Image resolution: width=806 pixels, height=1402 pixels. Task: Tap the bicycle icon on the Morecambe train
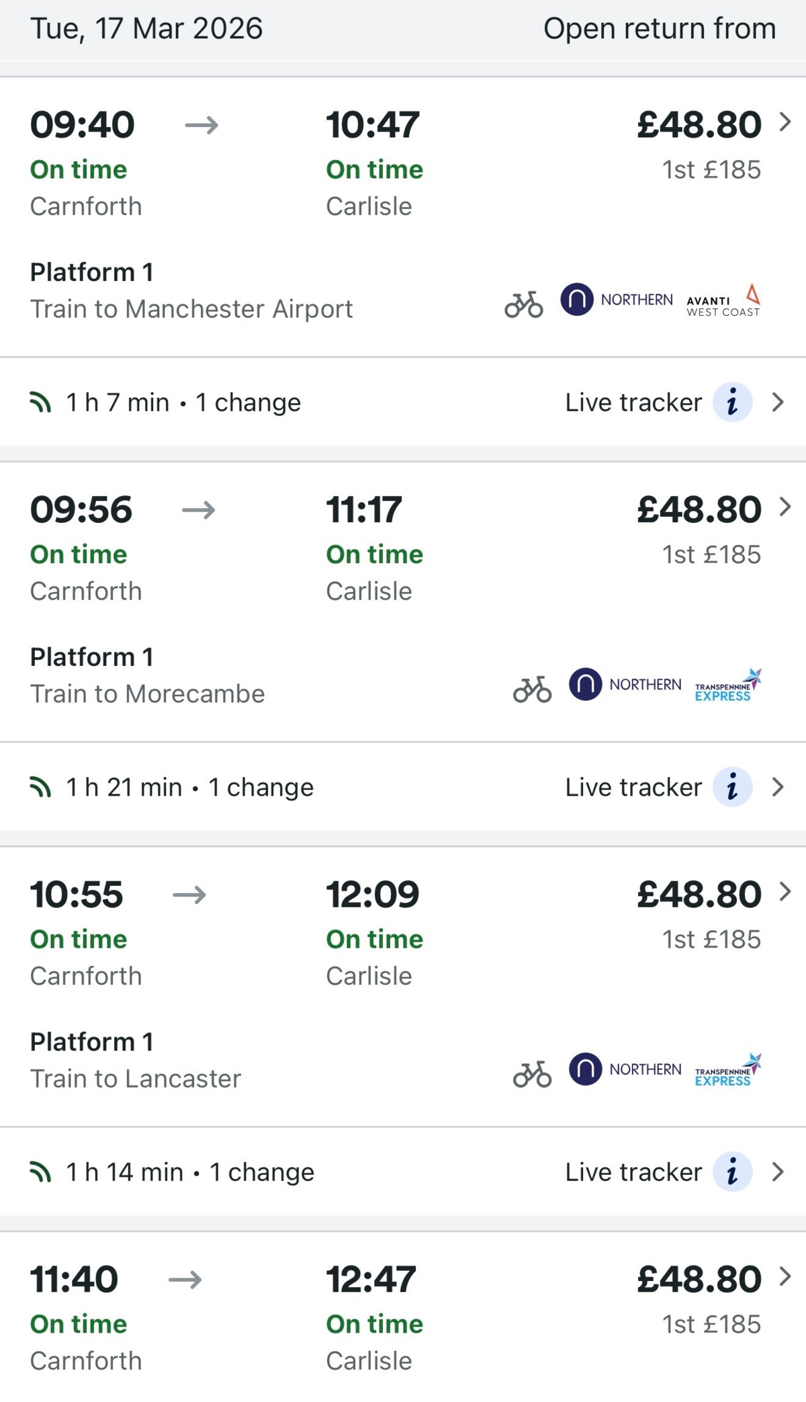[x=532, y=690]
